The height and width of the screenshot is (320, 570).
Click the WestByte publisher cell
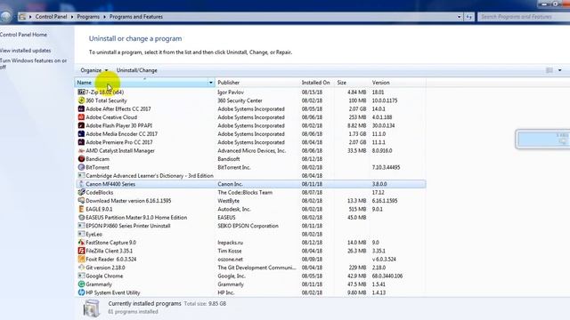228,201
